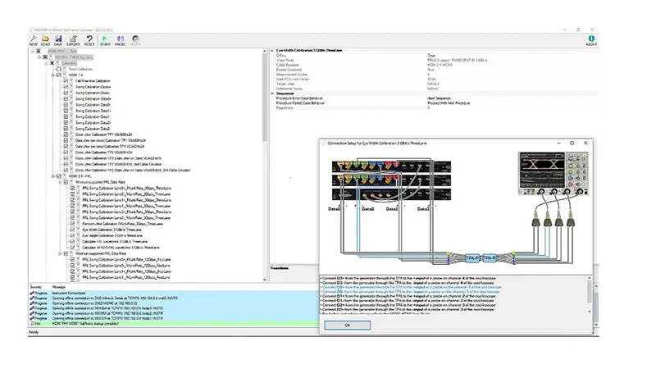Toggle the Swing Calibration Clock+ checkbox
The height and width of the screenshot is (369, 656).
coord(66,87)
